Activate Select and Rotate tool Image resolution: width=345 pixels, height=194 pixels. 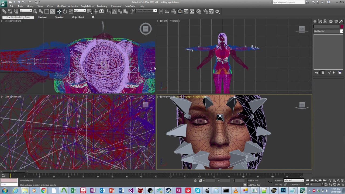click(x=65, y=11)
